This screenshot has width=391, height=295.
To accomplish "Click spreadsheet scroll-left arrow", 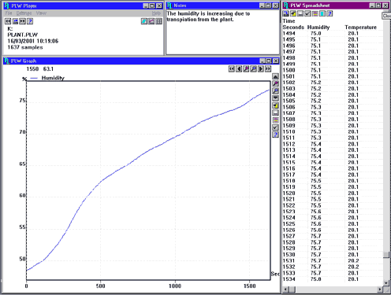I will 285,289.
